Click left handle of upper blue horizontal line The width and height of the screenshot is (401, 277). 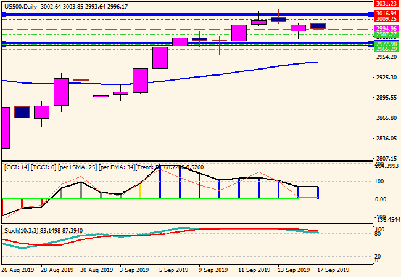pyautogui.click(x=2, y=14)
